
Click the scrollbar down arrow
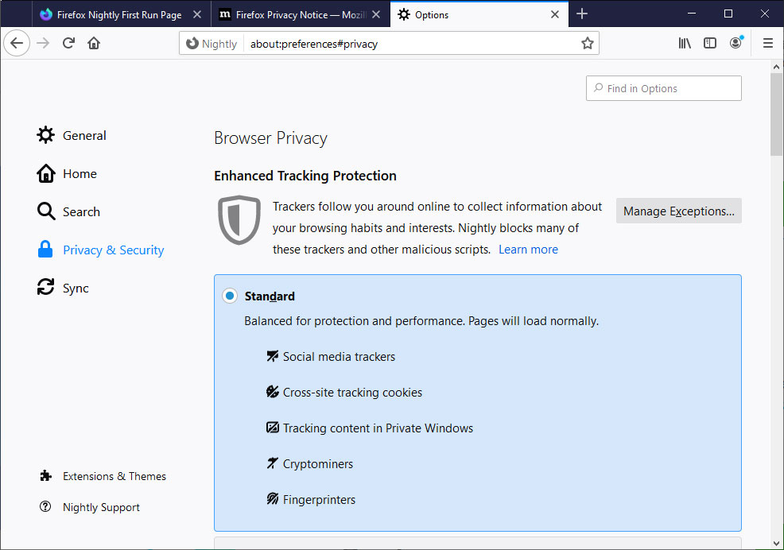pos(776,543)
